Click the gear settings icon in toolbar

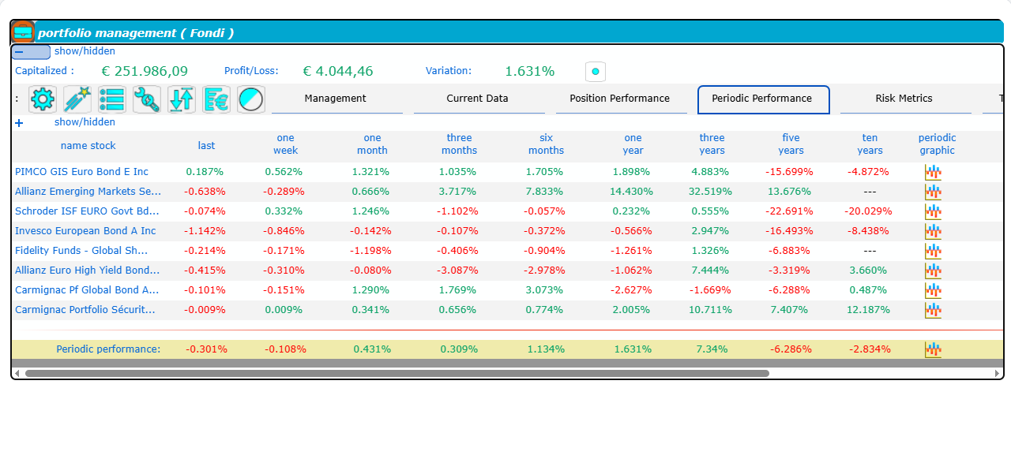coord(43,99)
